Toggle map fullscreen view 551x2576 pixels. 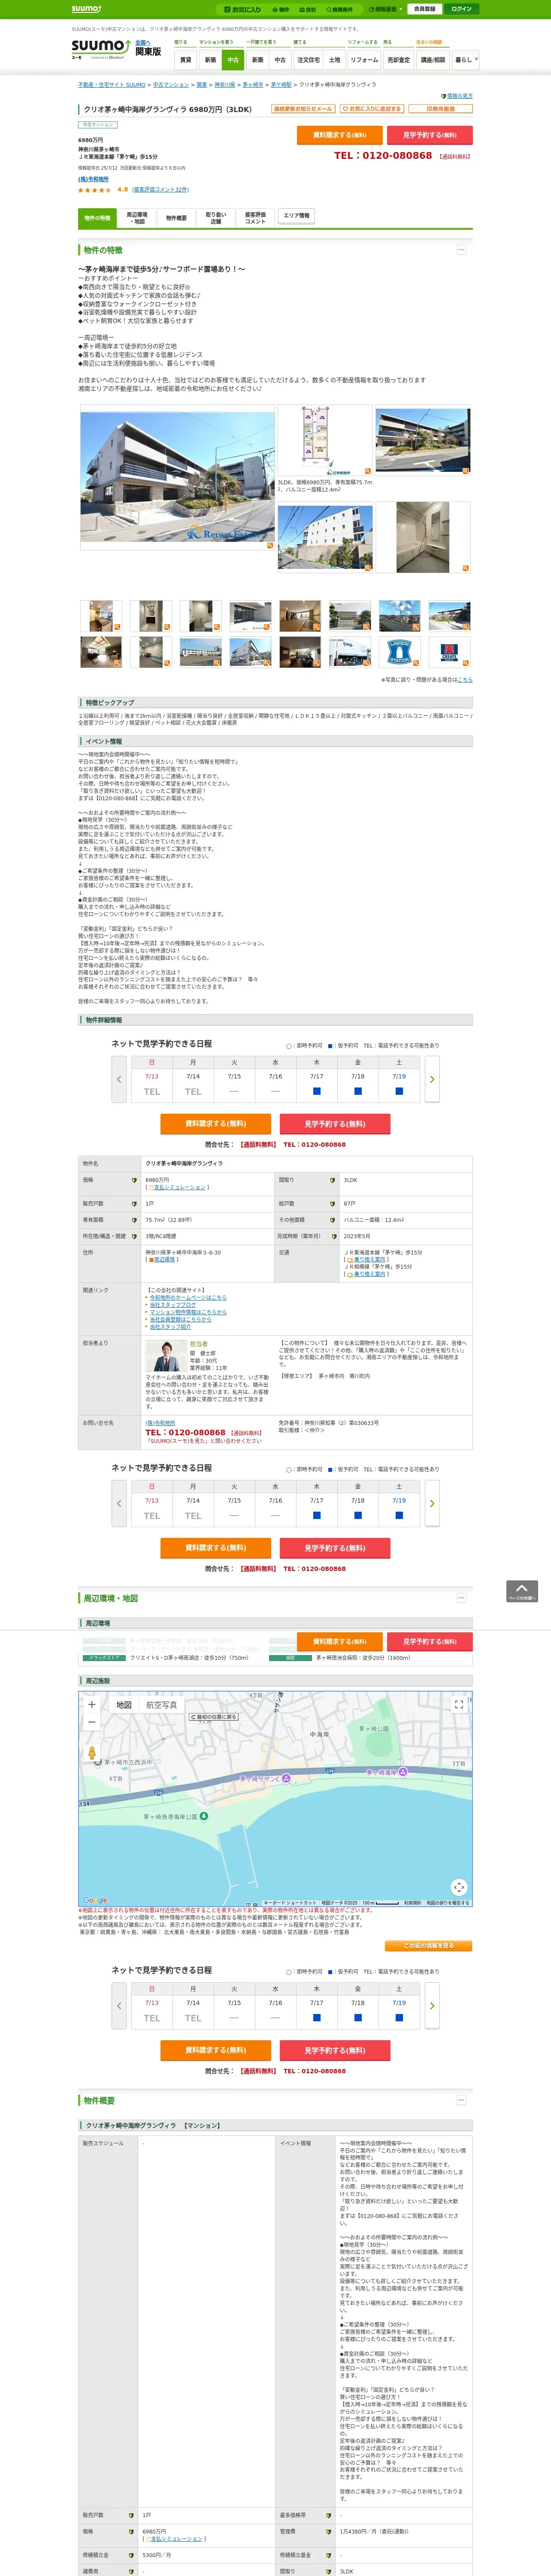(x=459, y=1705)
